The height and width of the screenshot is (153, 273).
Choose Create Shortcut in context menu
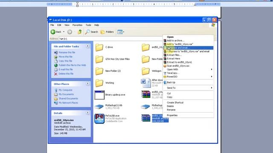[188, 102]
